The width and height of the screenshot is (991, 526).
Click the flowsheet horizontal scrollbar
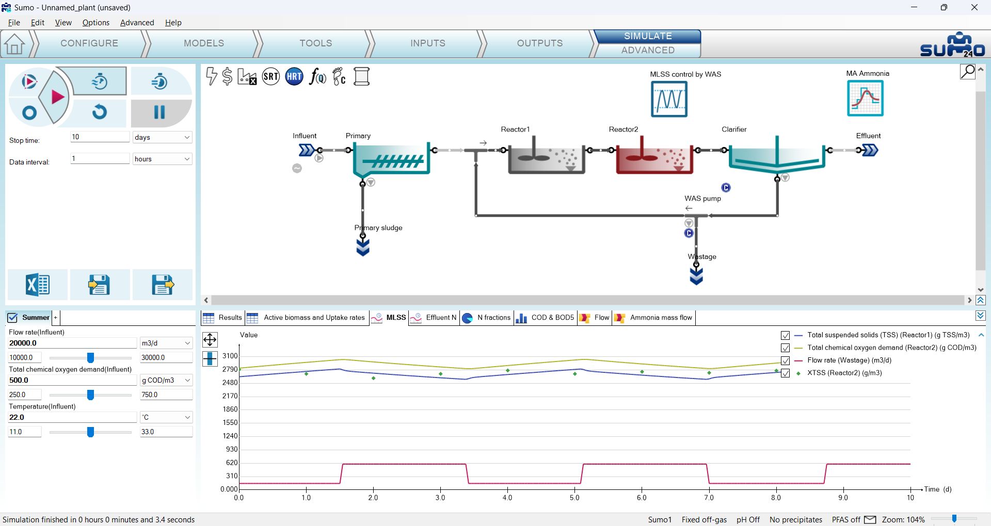[587, 300]
